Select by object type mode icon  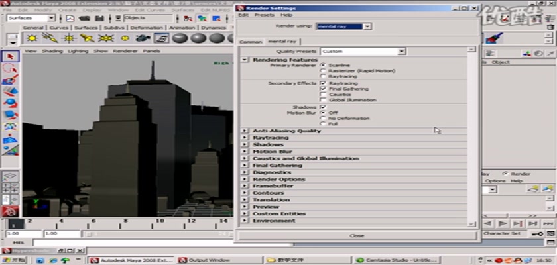(202, 18)
